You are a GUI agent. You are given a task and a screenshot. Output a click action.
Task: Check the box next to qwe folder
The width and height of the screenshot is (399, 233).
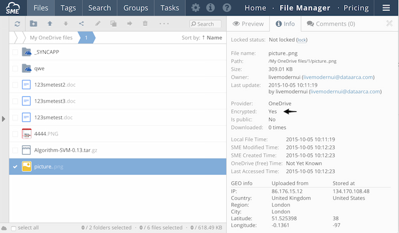coord(15,69)
